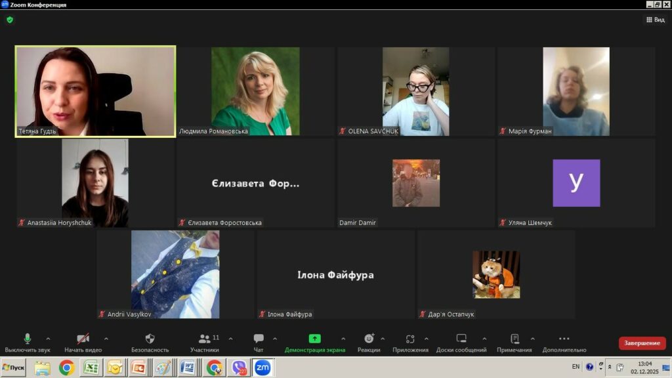Open the Безопасность shield icon
The height and width of the screenshot is (378, 672).
coord(150,339)
